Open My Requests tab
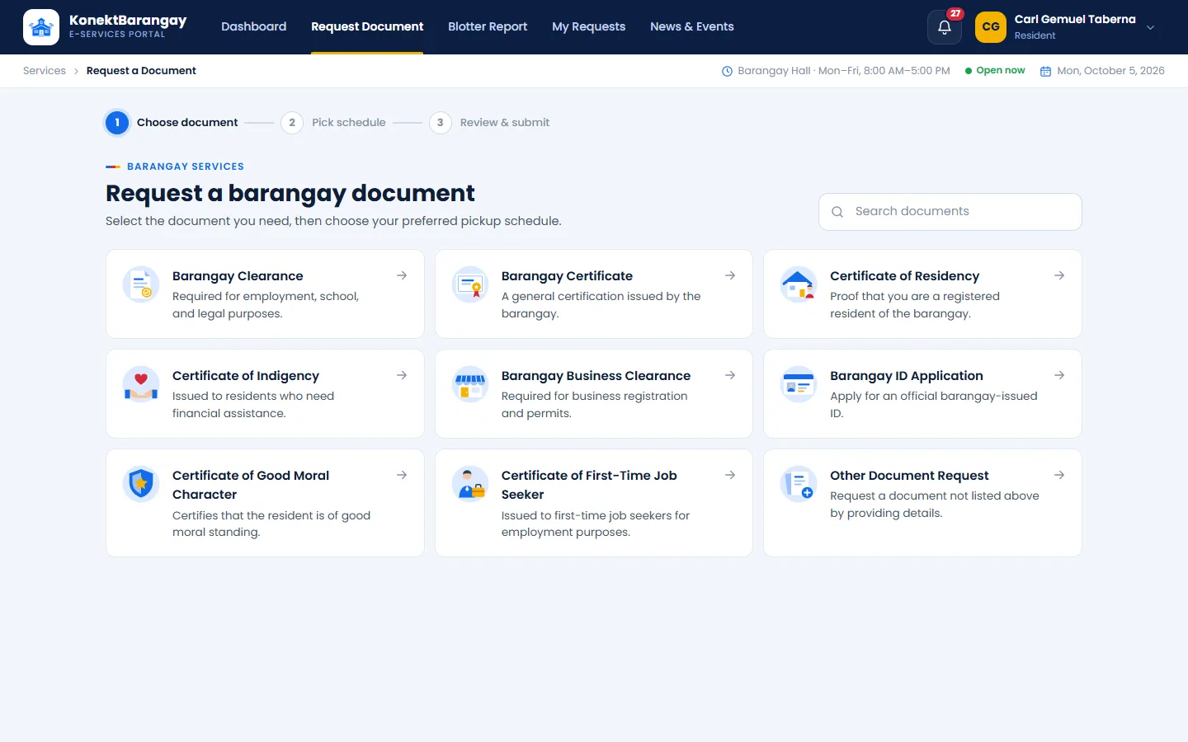 tap(588, 26)
